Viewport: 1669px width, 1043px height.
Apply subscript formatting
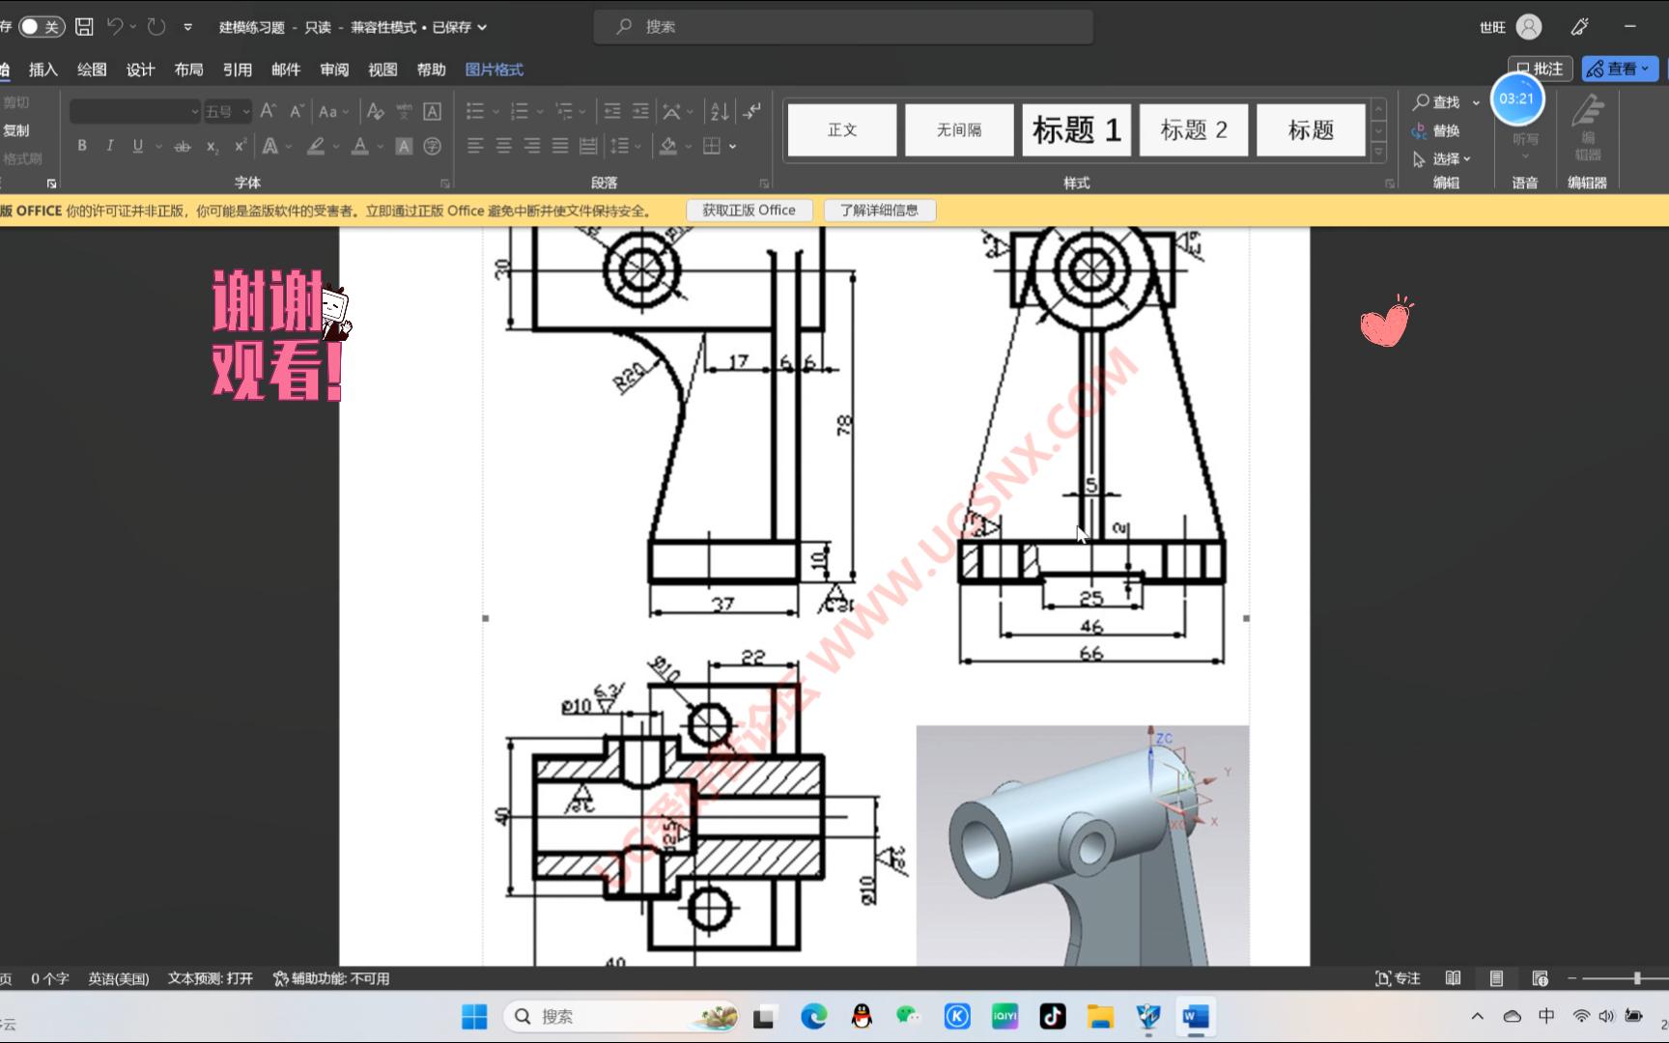coord(212,146)
